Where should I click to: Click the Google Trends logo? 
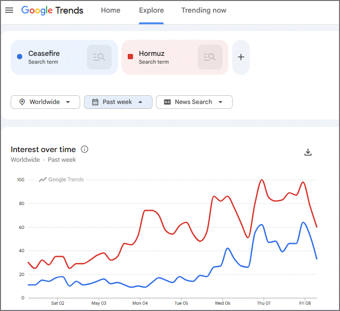[x=52, y=10]
